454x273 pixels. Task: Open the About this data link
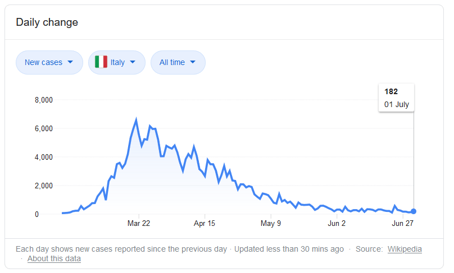click(54, 258)
